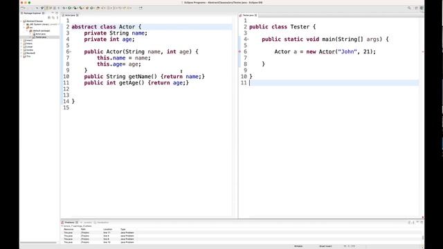Viewport: 443px width, 249px height.
Task: Click the External Tools toolbar icon
Action: point(80,8)
